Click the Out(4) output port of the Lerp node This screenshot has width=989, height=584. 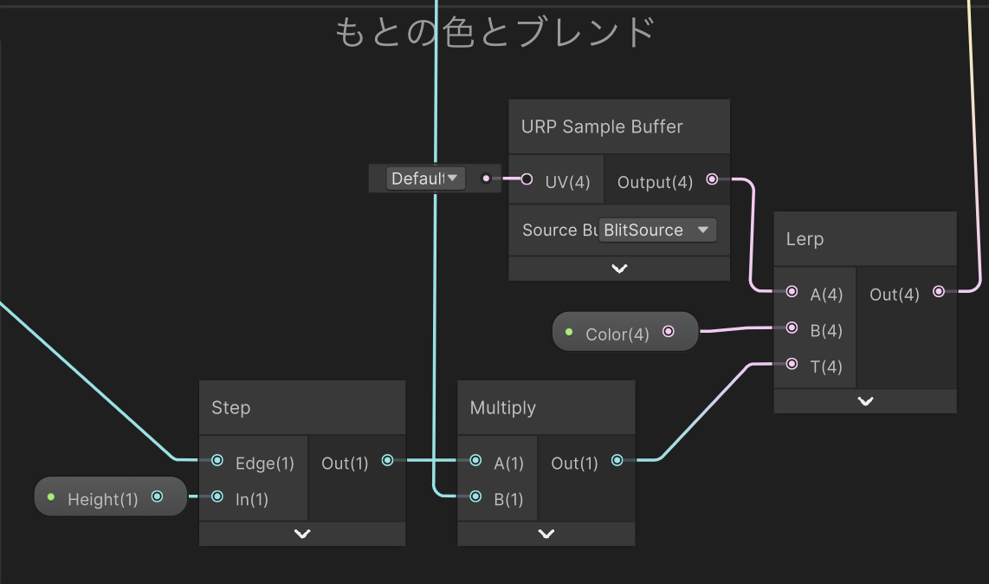coord(938,292)
